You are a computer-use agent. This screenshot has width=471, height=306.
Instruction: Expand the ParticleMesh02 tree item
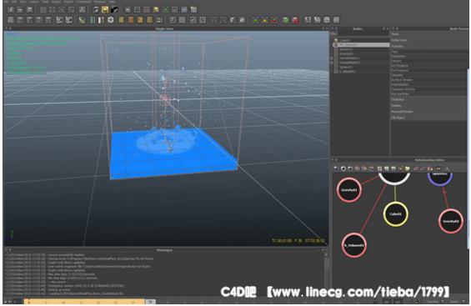[x=332, y=63]
